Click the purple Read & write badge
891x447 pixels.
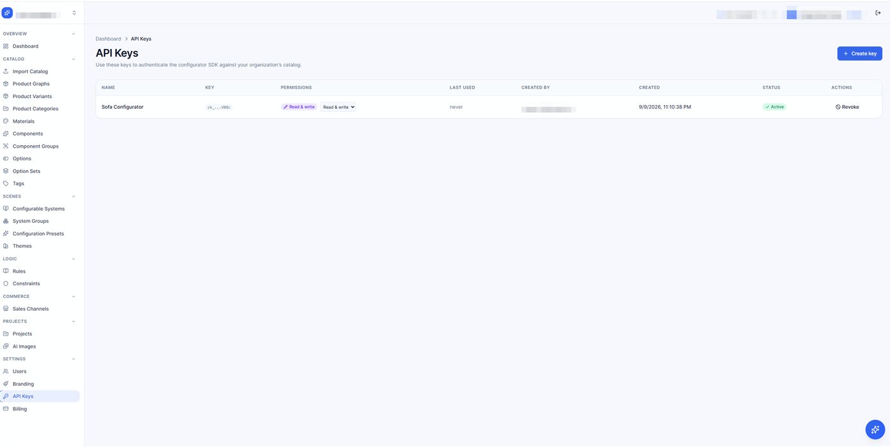(298, 107)
